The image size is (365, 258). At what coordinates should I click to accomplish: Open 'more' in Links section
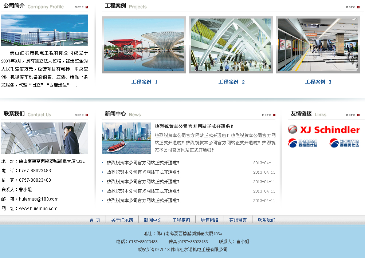click(x=353, y=115)
